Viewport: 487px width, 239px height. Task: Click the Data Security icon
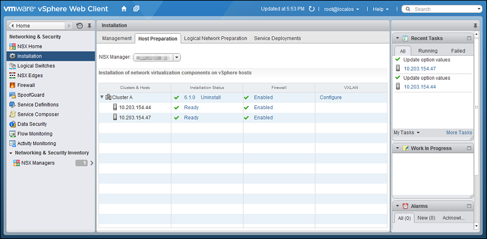(x=12, y=124)
